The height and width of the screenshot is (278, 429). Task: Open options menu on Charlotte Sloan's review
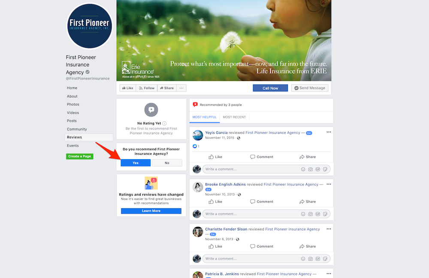pyautogui.click(x=329, y=229)
